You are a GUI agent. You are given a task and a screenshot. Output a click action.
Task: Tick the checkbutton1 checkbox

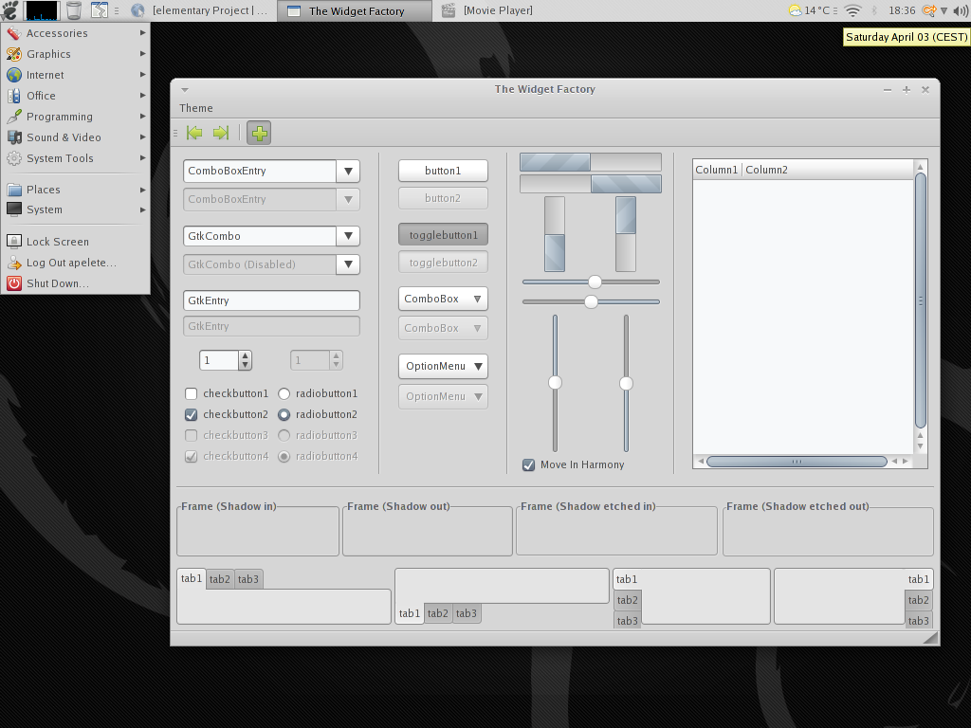[x=192, y=393]
